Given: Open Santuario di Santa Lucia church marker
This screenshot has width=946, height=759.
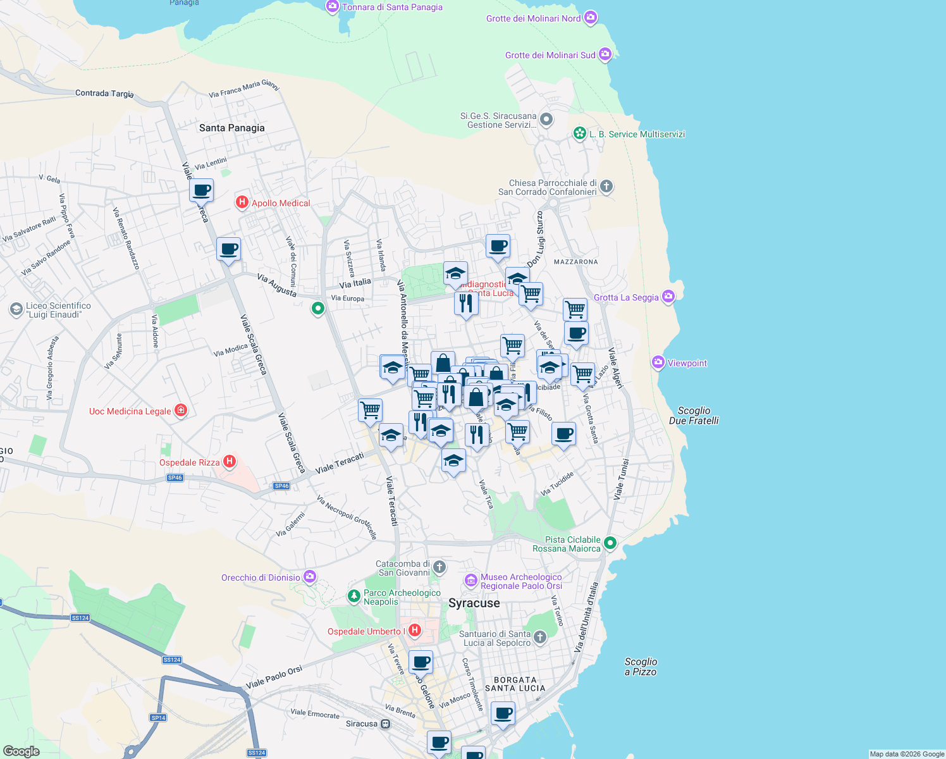Looking at the screenshot, I should [x=540, y=637].
